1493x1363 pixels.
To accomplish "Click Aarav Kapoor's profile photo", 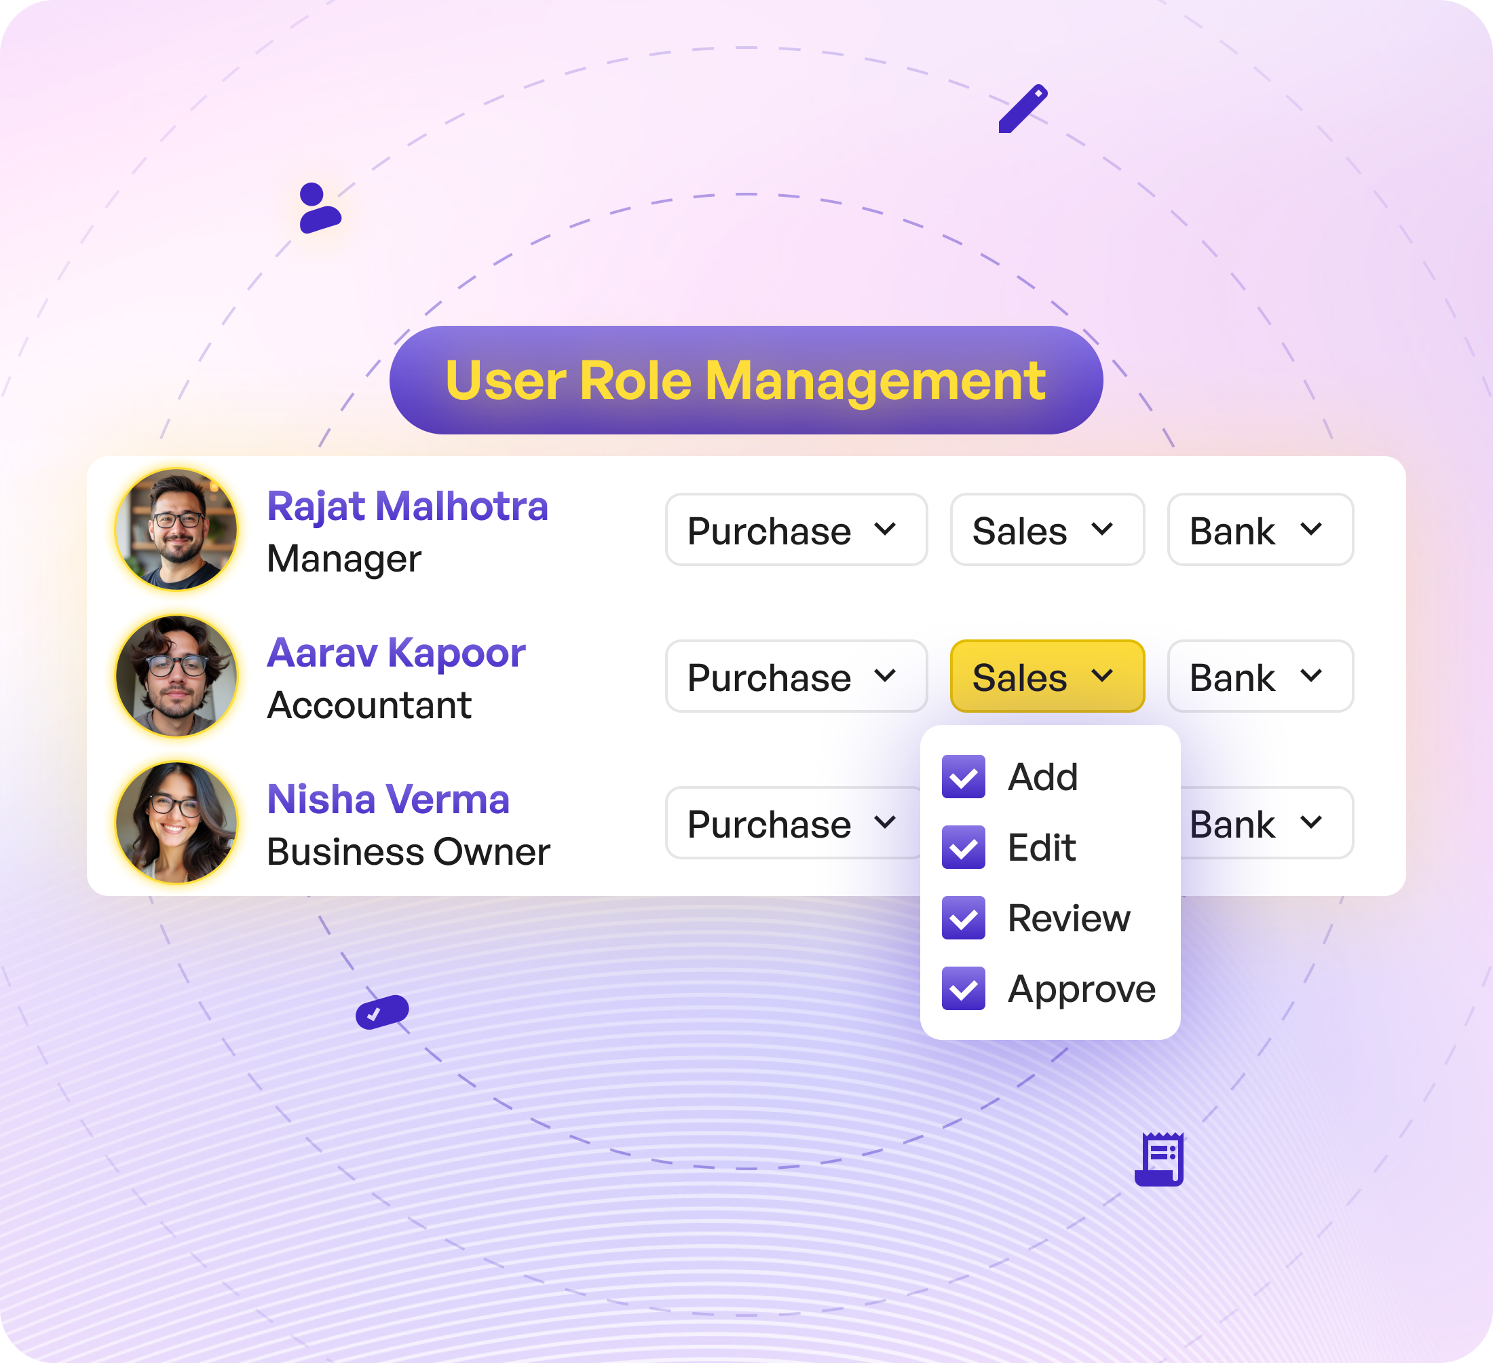I will pyautogui.click(x=177, y=676).
